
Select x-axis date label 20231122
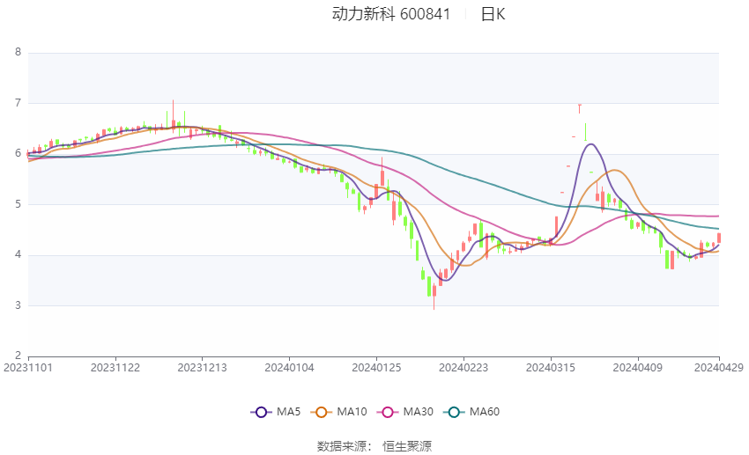point(115,368)
